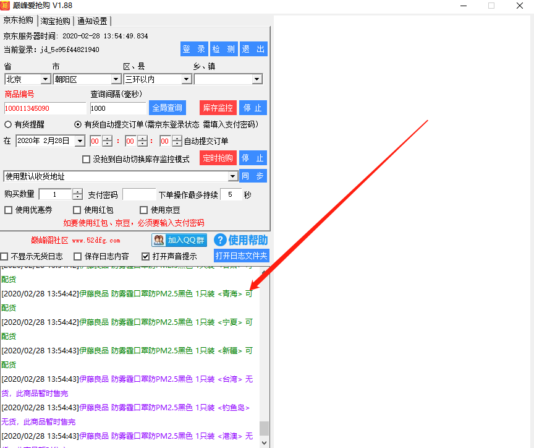Viewport: 534px width, 448px height.
Task: Open the date picker showing 2020年 2月28日
Action: click(80, 141)
